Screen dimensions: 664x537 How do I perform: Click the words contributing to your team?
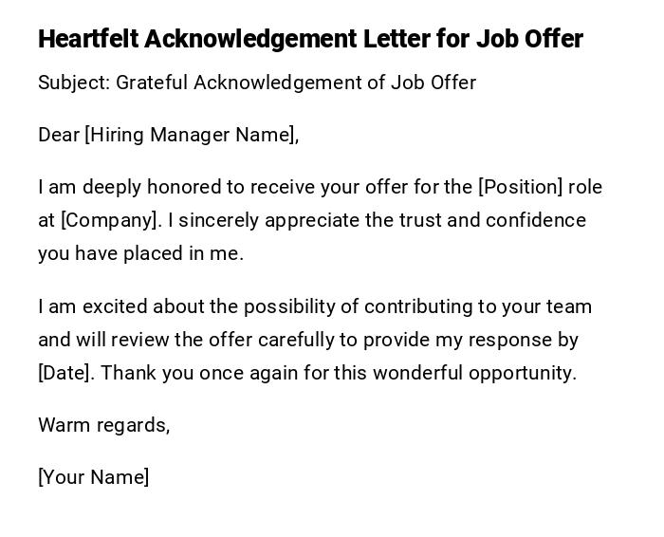tap(478, 306)
